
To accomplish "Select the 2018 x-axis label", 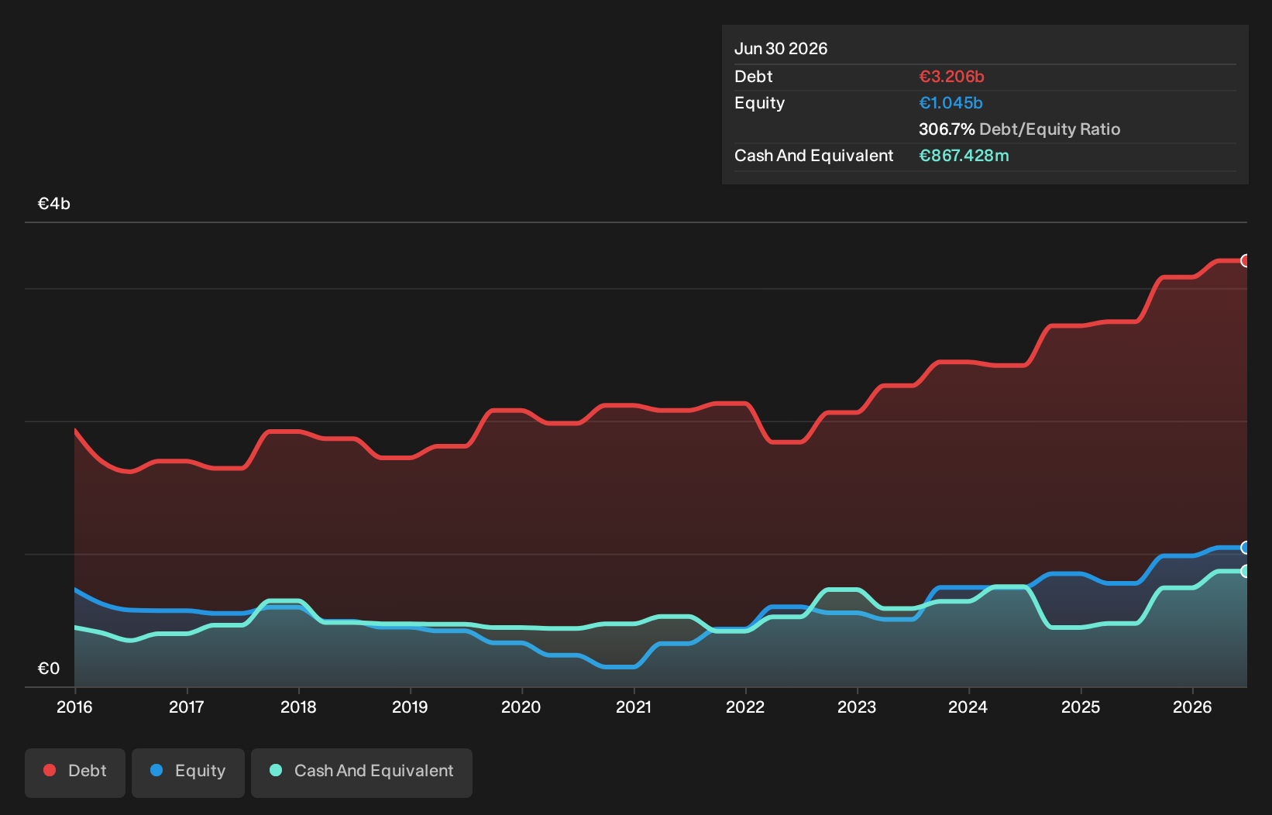I will click(x=298, y=707).
